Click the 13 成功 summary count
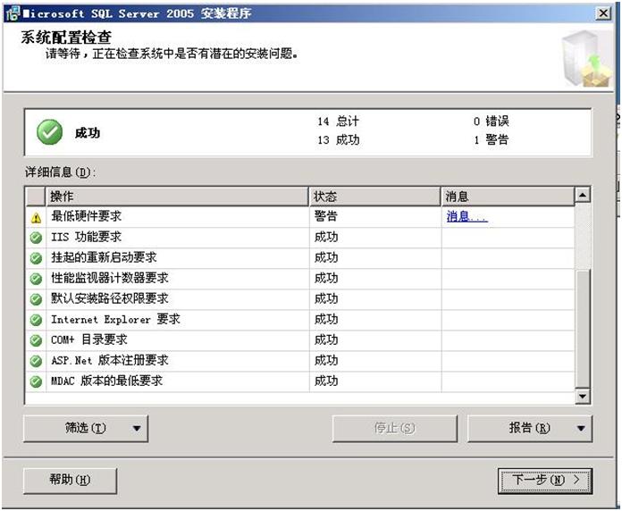 point(338,140)
